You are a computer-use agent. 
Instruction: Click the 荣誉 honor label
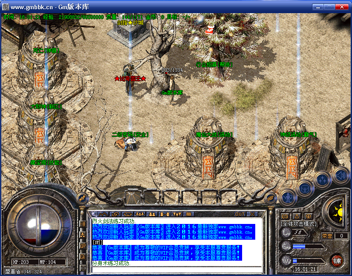327,236
